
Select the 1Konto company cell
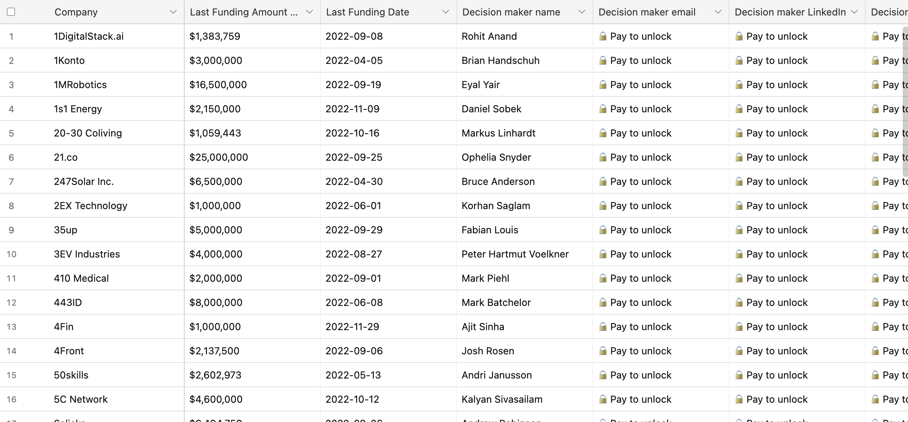[x=117, y=61]
